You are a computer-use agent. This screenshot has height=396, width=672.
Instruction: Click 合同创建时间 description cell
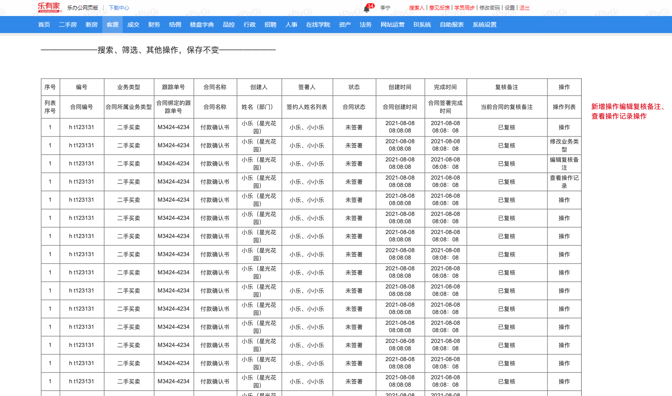click(x=400, y=107)
